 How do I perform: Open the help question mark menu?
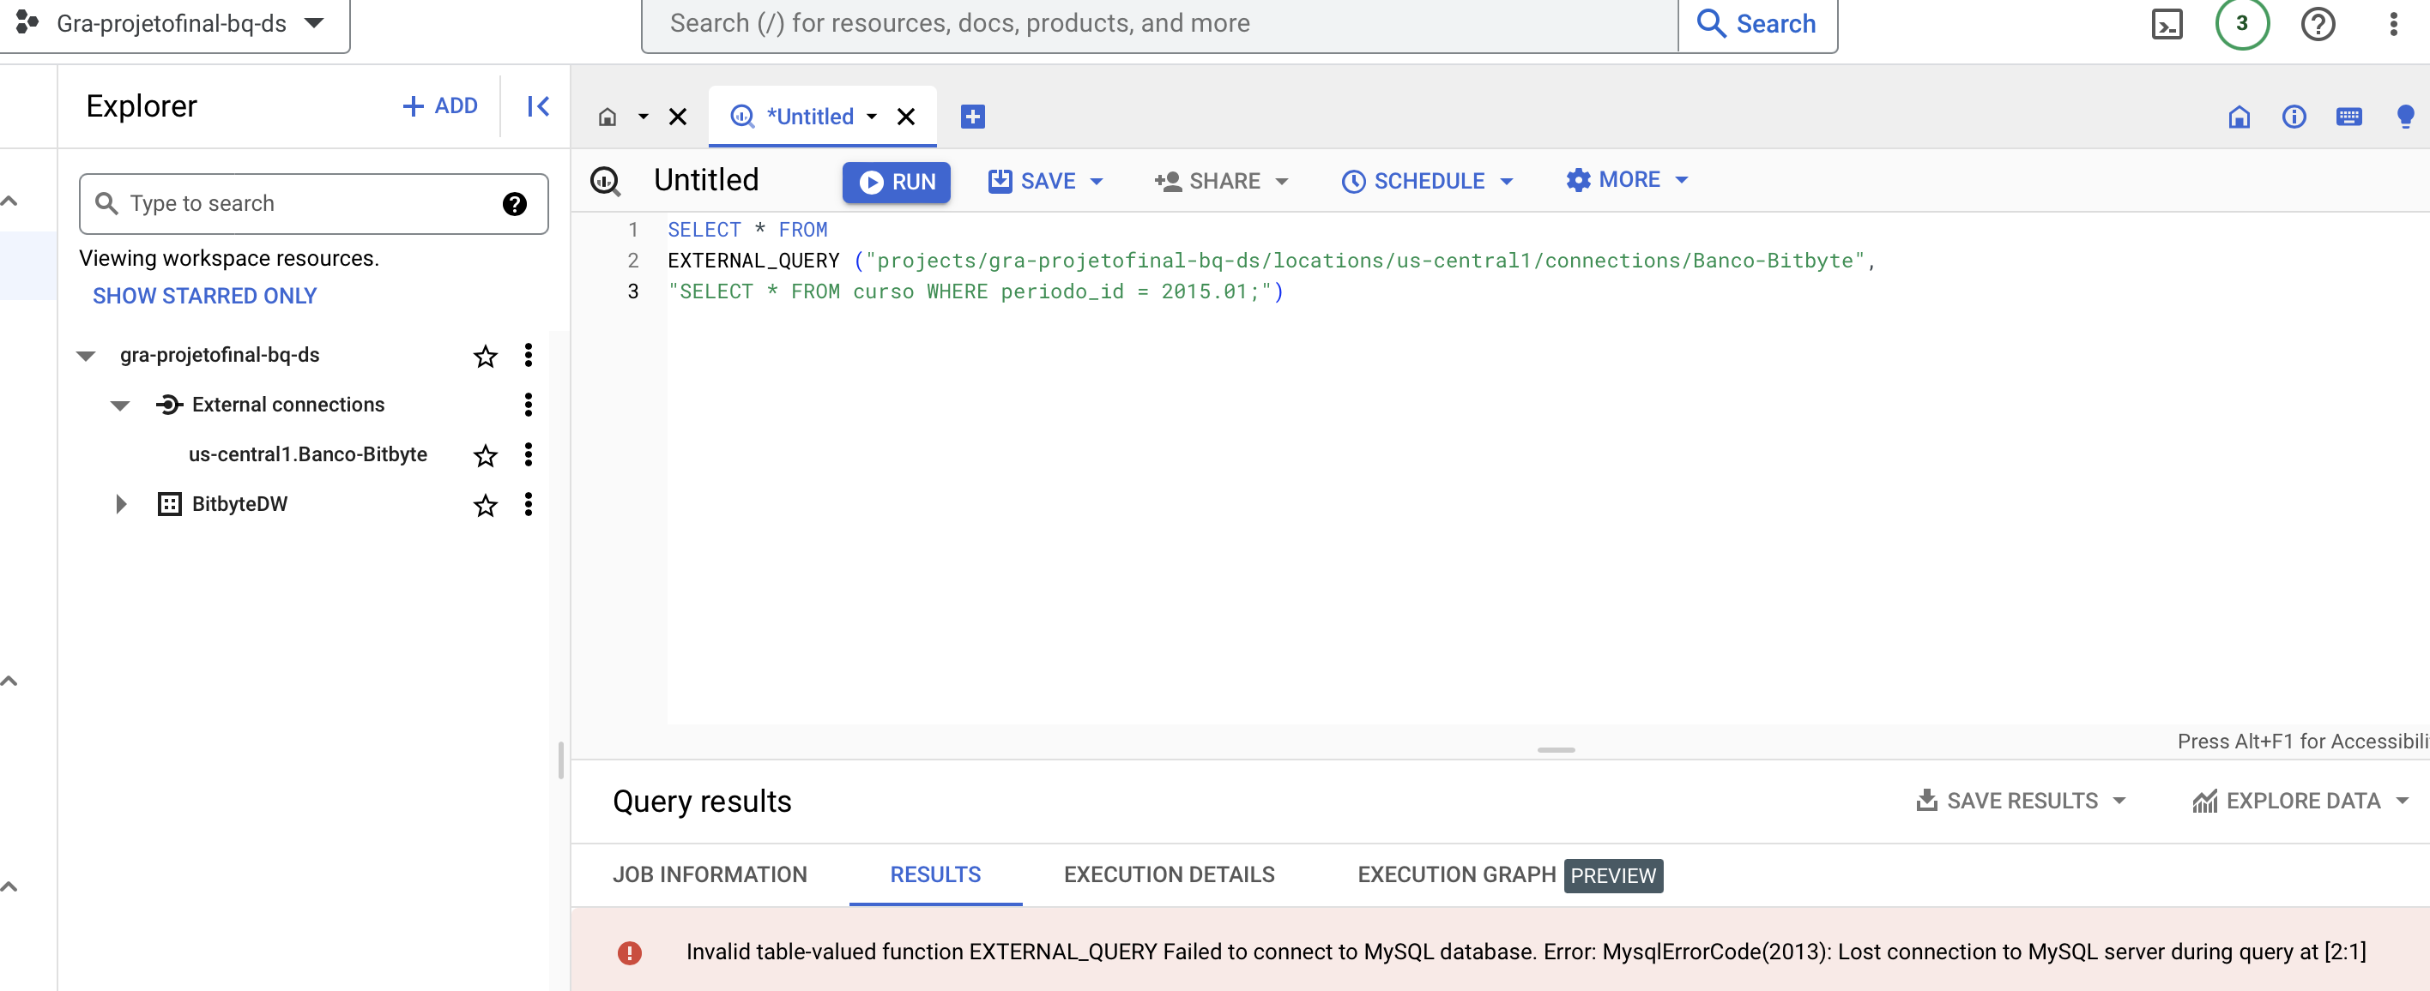[x=2318, y=23]
